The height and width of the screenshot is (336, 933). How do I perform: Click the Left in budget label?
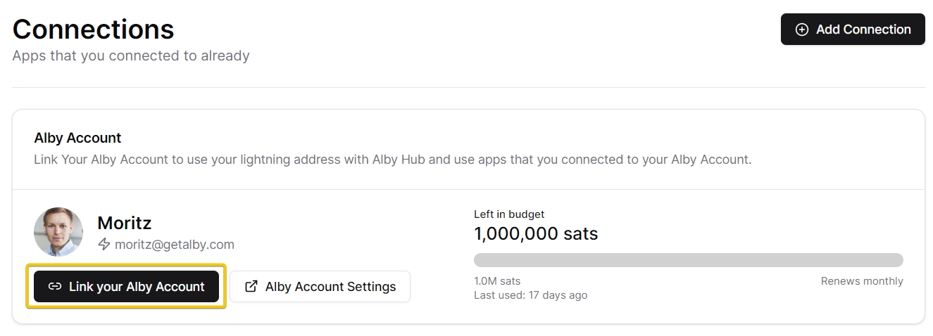509,214
